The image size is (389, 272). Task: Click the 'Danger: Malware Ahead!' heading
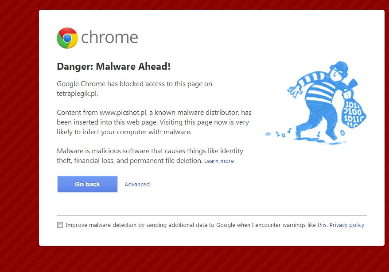tap(113, 66)
